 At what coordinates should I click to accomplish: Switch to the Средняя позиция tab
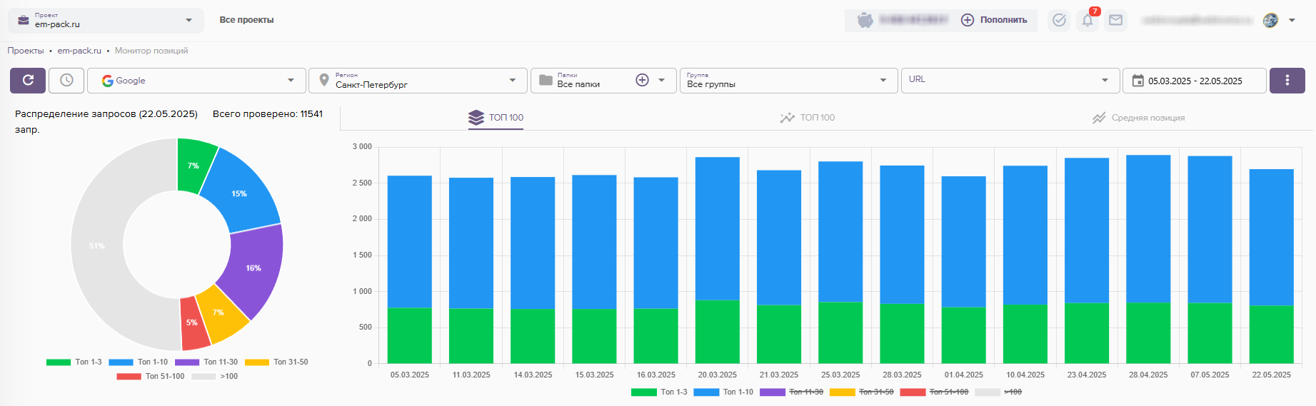tap(1138, 118)
